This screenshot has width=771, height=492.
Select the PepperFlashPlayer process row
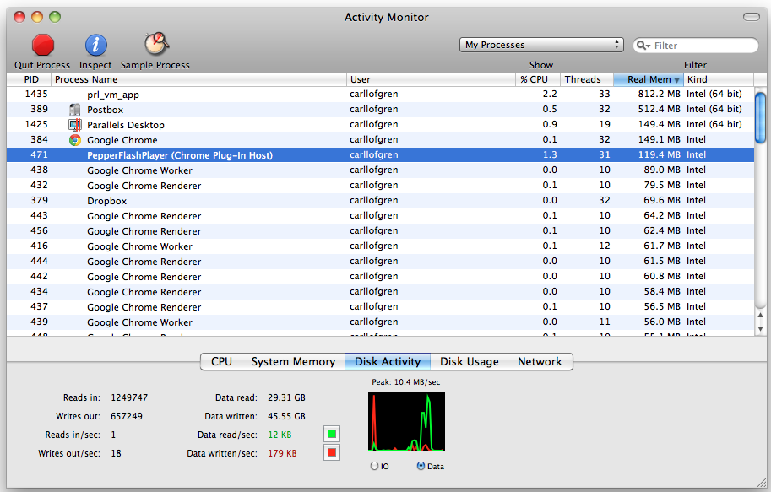(x=380, y=155)
